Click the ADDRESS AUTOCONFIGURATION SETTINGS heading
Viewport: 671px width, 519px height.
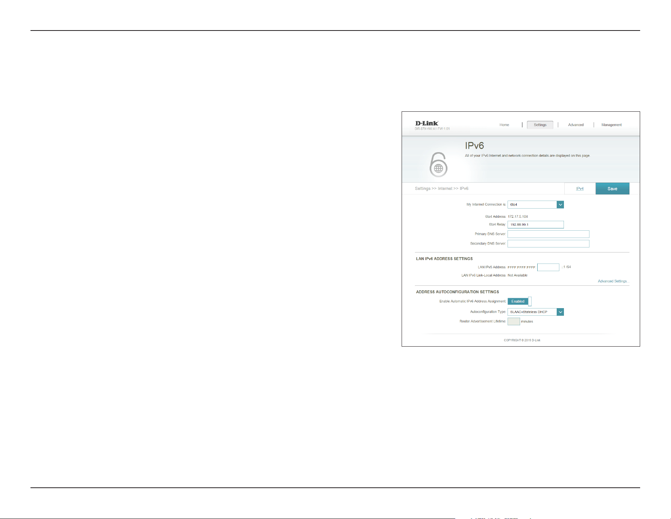click(x=457, y=292)
